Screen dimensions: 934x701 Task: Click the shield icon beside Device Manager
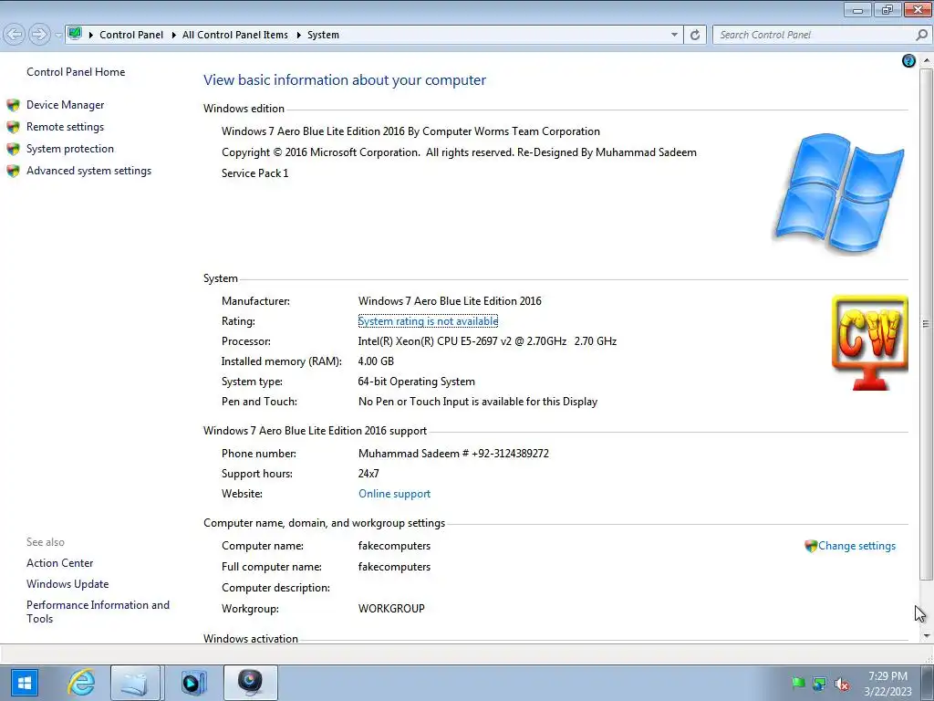pyautogui.click(x=13, y=106)
